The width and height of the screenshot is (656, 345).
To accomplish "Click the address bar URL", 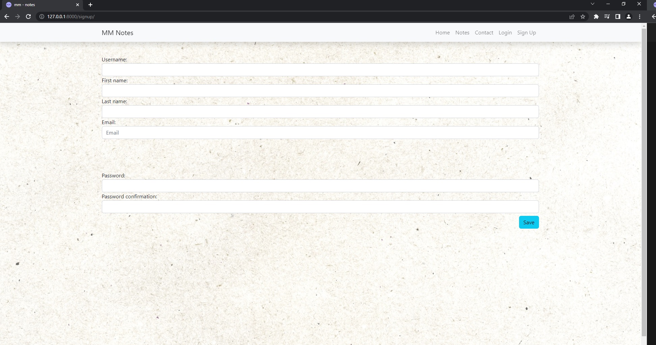I will coord(71,17).
